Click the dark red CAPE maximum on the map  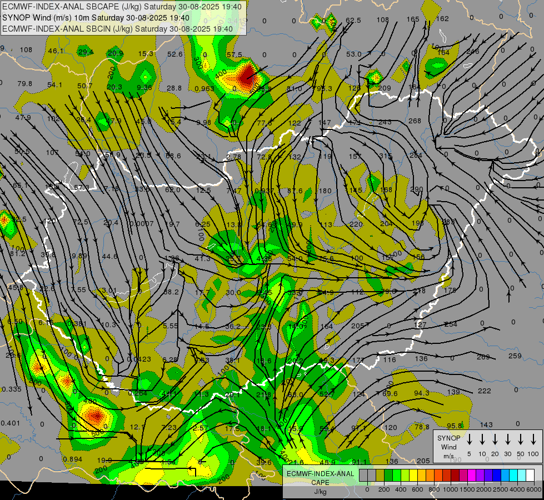[247, 74]
